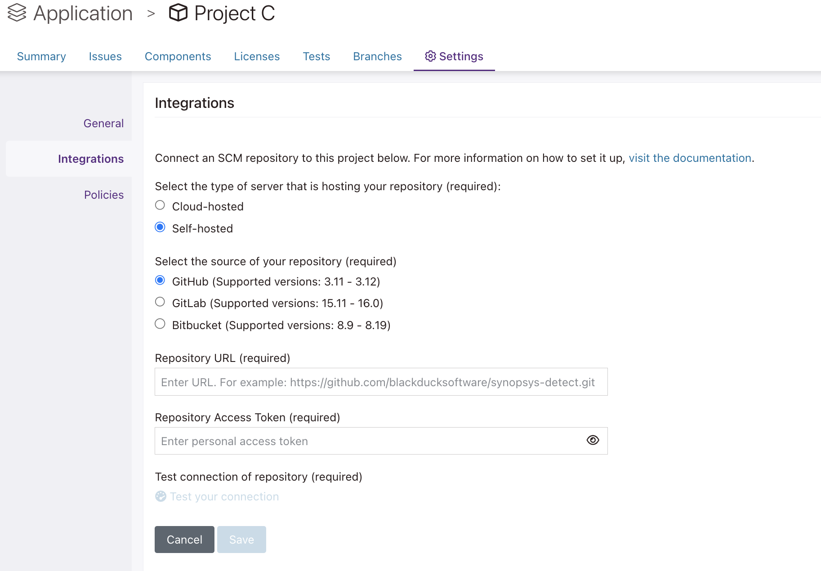
Task: Open the visit the documentation link
Action: [690, 158]
